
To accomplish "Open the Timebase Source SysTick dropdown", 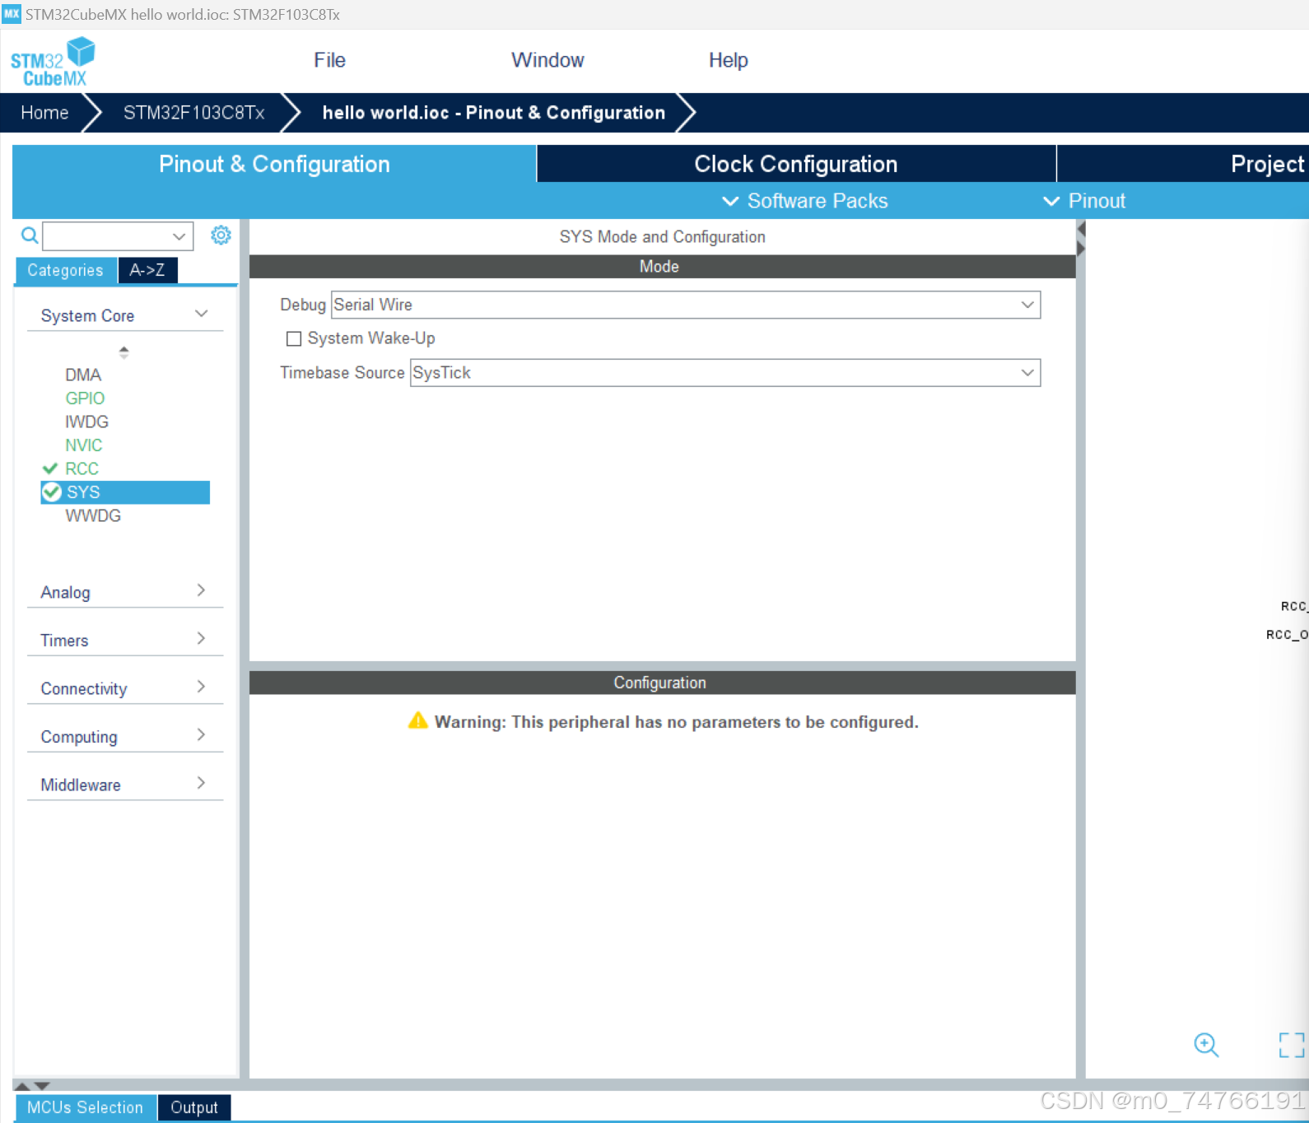I will click(725, 373).
